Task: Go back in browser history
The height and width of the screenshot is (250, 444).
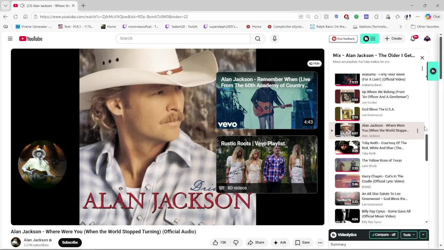Action: pos(5,17)
